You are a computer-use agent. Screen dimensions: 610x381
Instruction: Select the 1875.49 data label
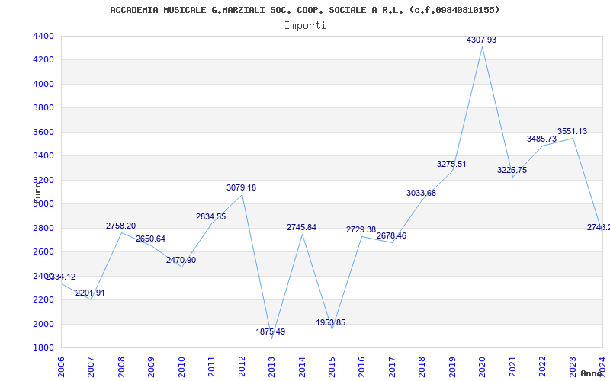271,331
